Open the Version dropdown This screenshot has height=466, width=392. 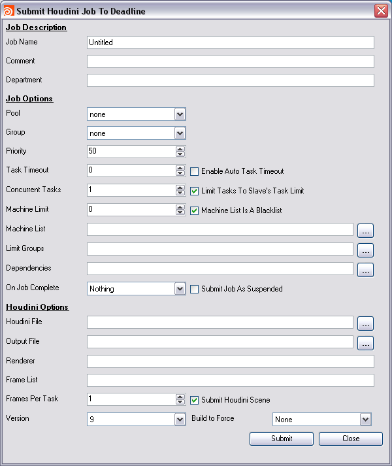coord(180,420)
